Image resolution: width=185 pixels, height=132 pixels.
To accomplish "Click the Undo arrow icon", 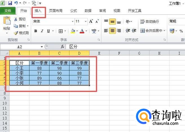I will click(16, 3).
